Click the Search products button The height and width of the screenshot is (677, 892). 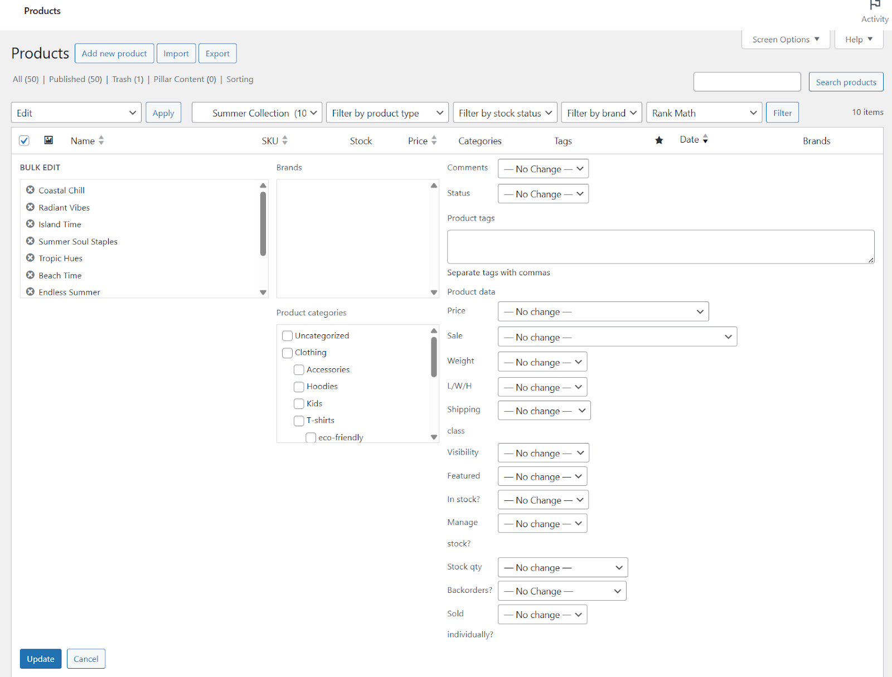[x=846, y=82]
